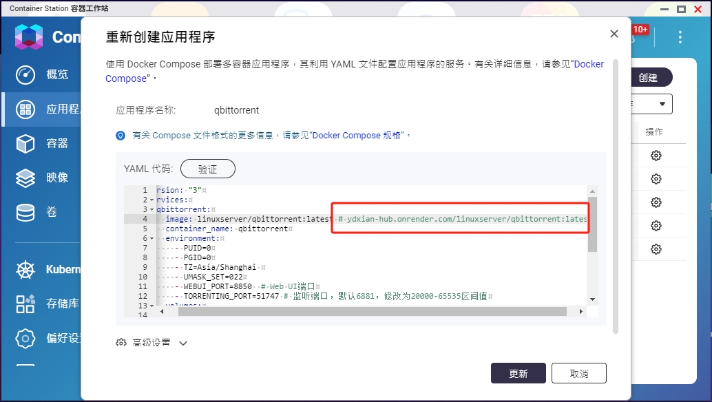Click the 创建 create button behind dialog
Image resolution: width=712 pixels, height=402 pixels.
[649, 78]
